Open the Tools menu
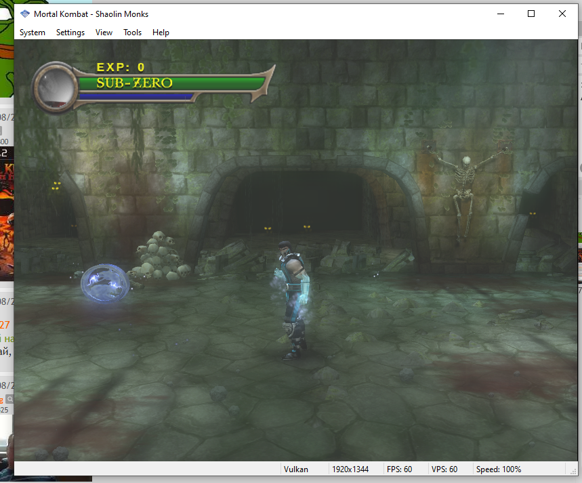The width and height of the screenshot is (582, 483). coord(133,33)
